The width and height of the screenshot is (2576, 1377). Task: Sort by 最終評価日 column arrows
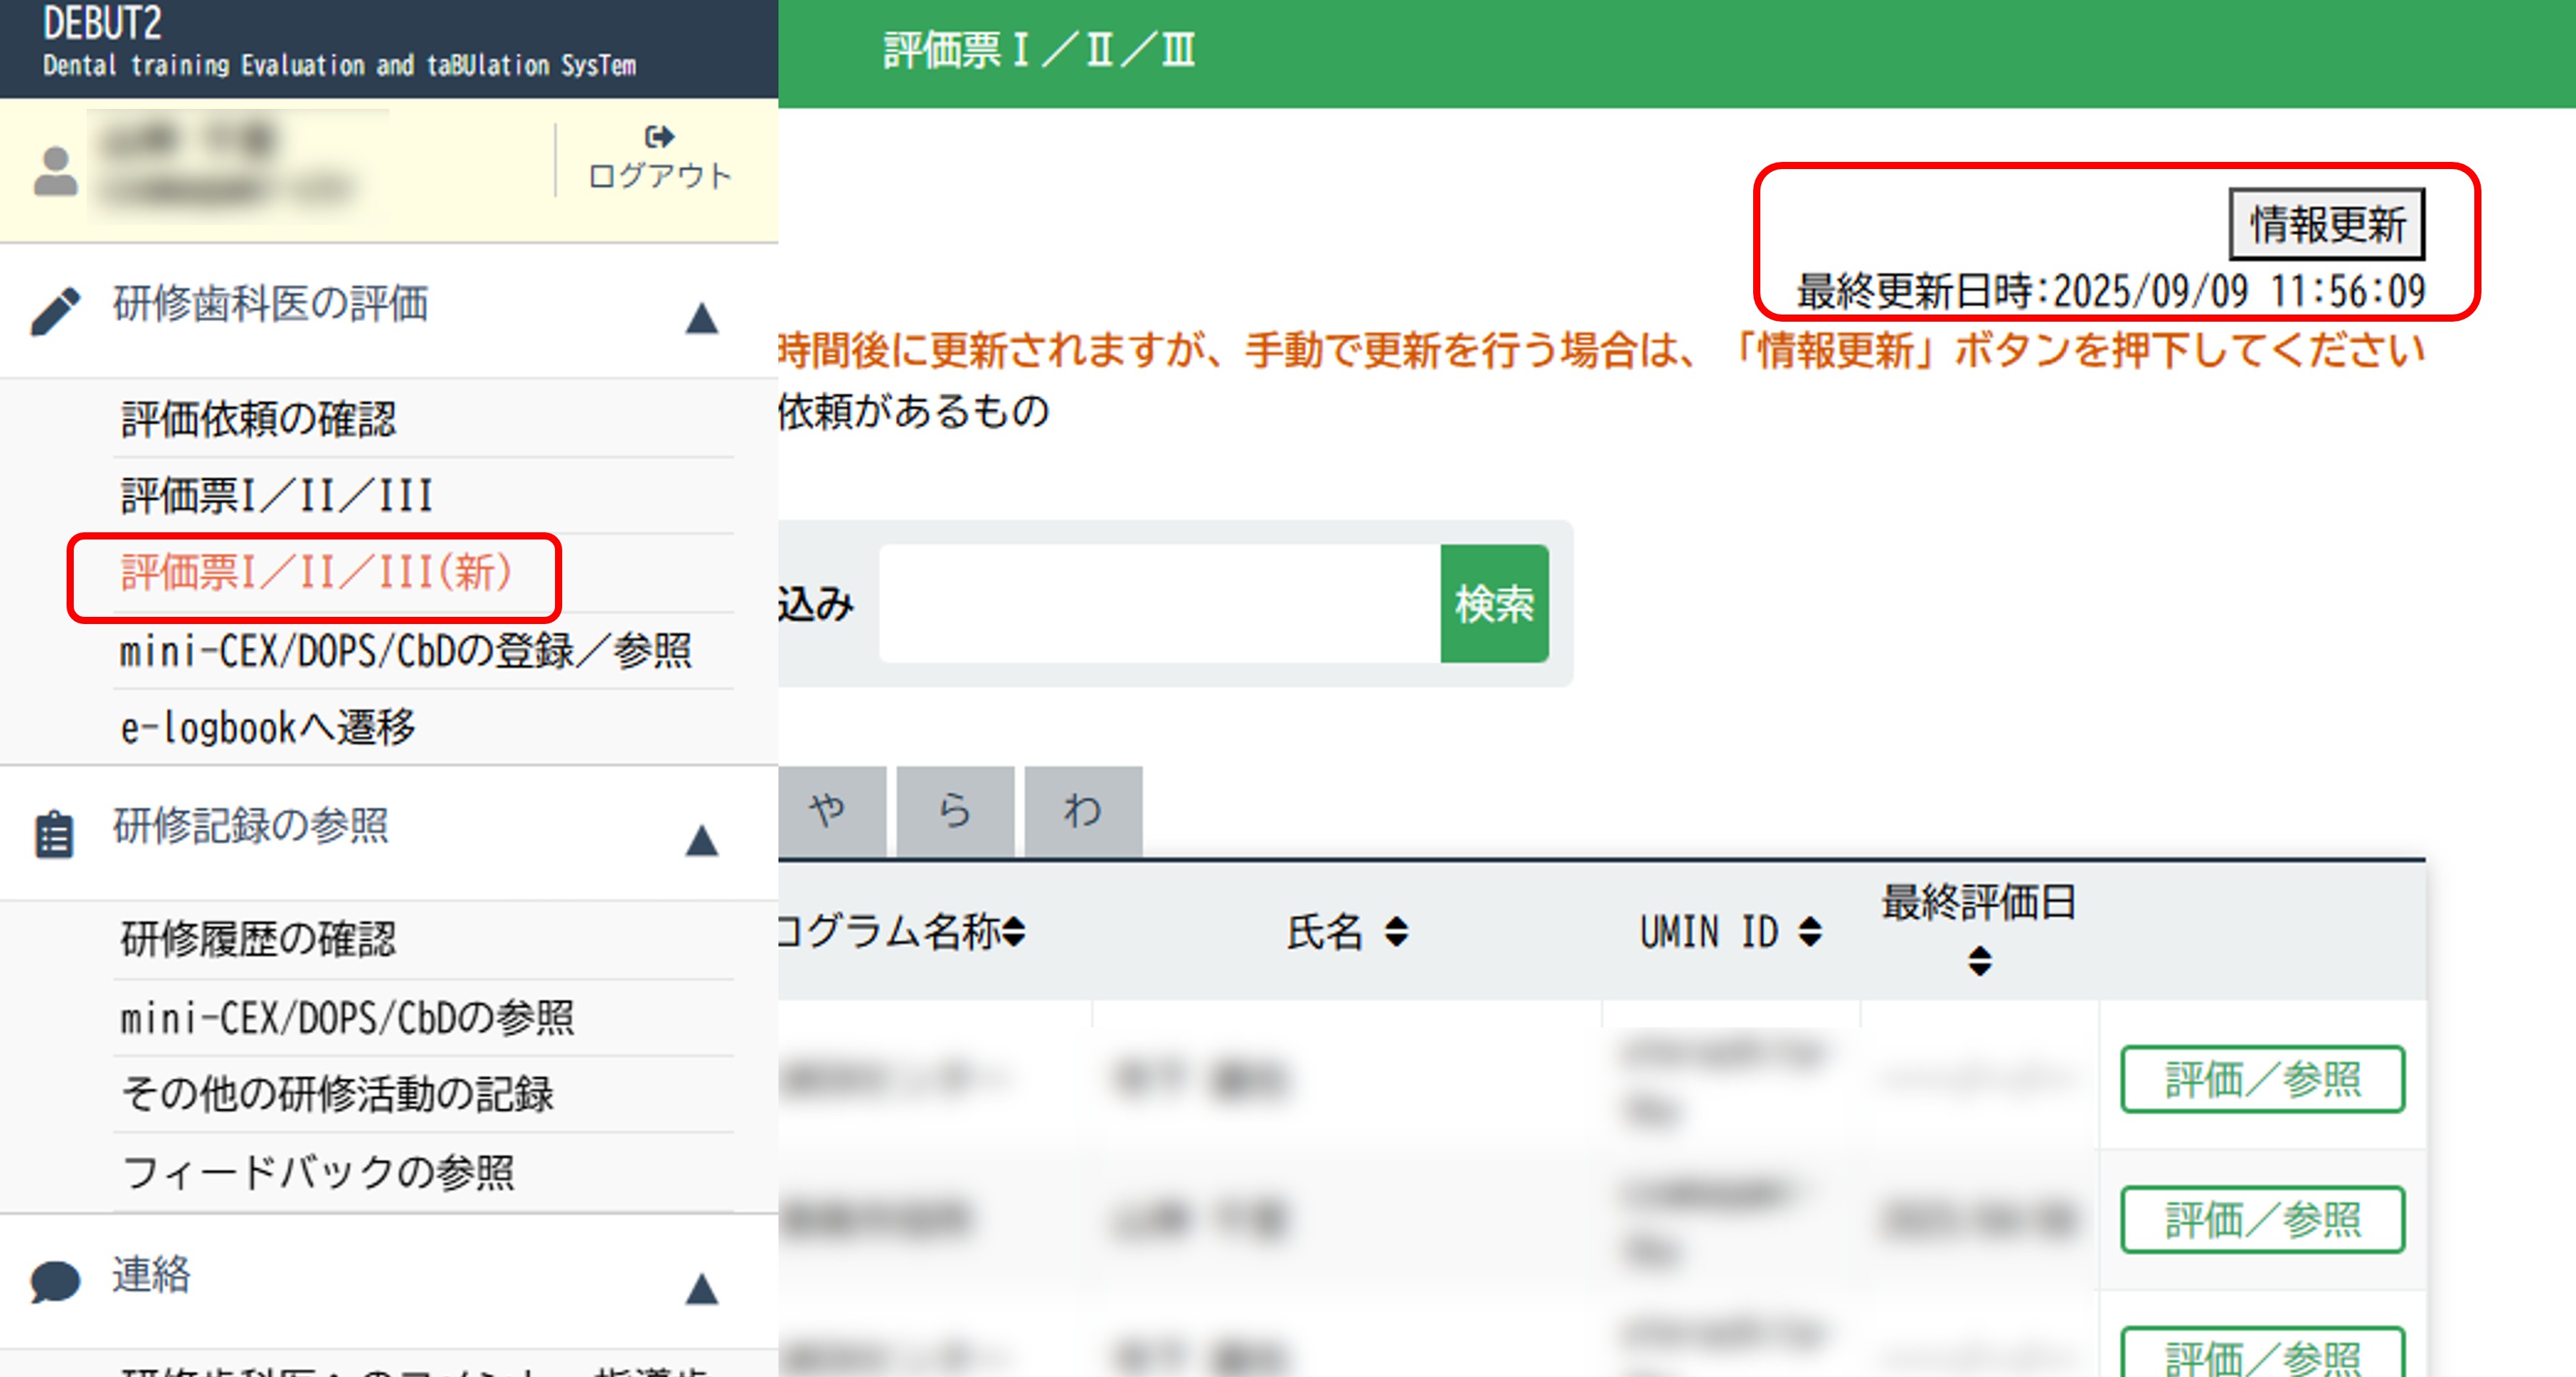coord(1979,961)
